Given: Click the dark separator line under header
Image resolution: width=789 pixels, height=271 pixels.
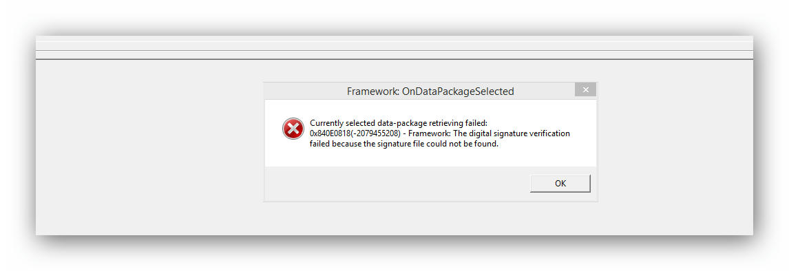Looking at the screenshot, I should point(394,59).
